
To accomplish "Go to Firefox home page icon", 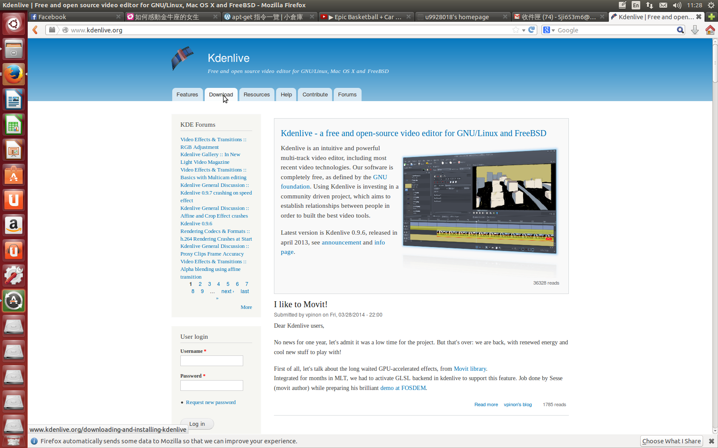I will pyautogui.click(x=710, y=30).
